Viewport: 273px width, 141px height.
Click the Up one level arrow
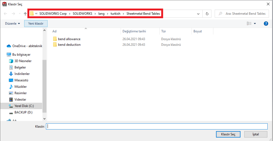tap(25, 14)
